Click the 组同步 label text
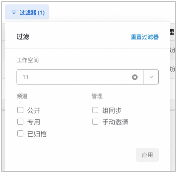 click(x=112, y=110)
